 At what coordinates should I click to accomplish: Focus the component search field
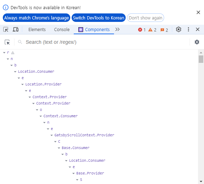coord(107,42)
